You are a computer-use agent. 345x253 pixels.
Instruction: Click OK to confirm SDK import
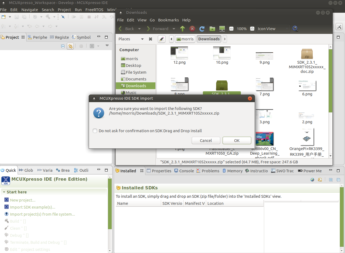tap(237, 141)
